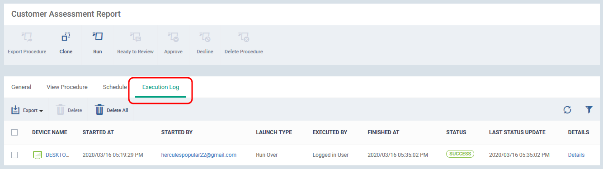Switch to the General tab
603x169 pixels.
(21, 87)
